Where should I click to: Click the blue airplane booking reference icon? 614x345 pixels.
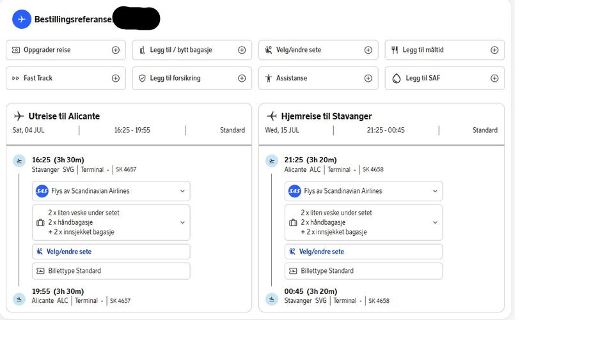[x=22, y=19]
